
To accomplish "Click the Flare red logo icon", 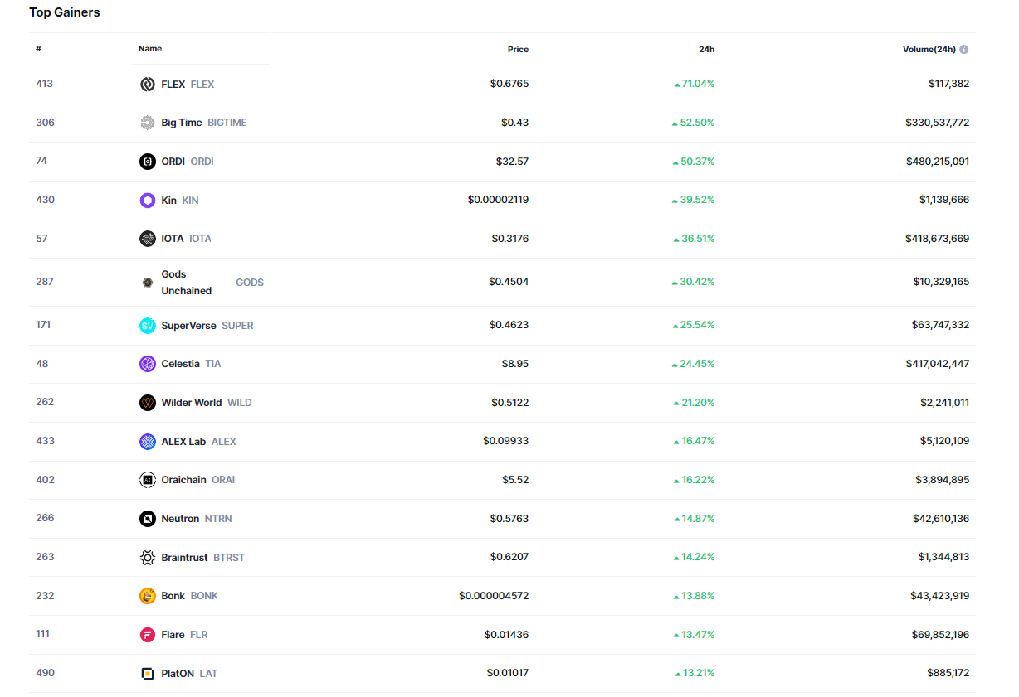I will point(148,635).
